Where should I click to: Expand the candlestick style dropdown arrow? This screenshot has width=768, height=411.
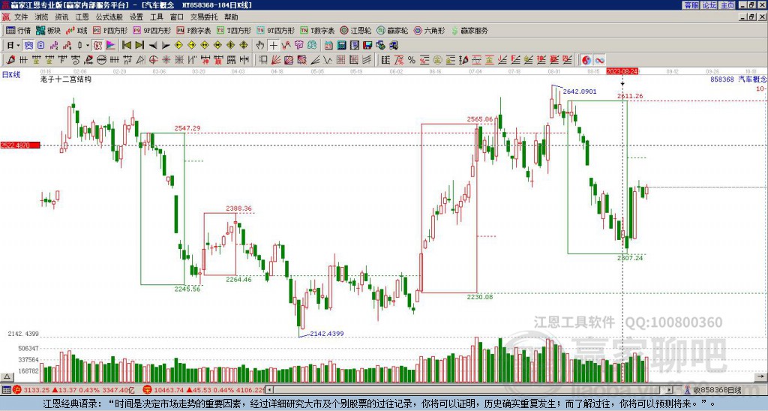point(88,46)
